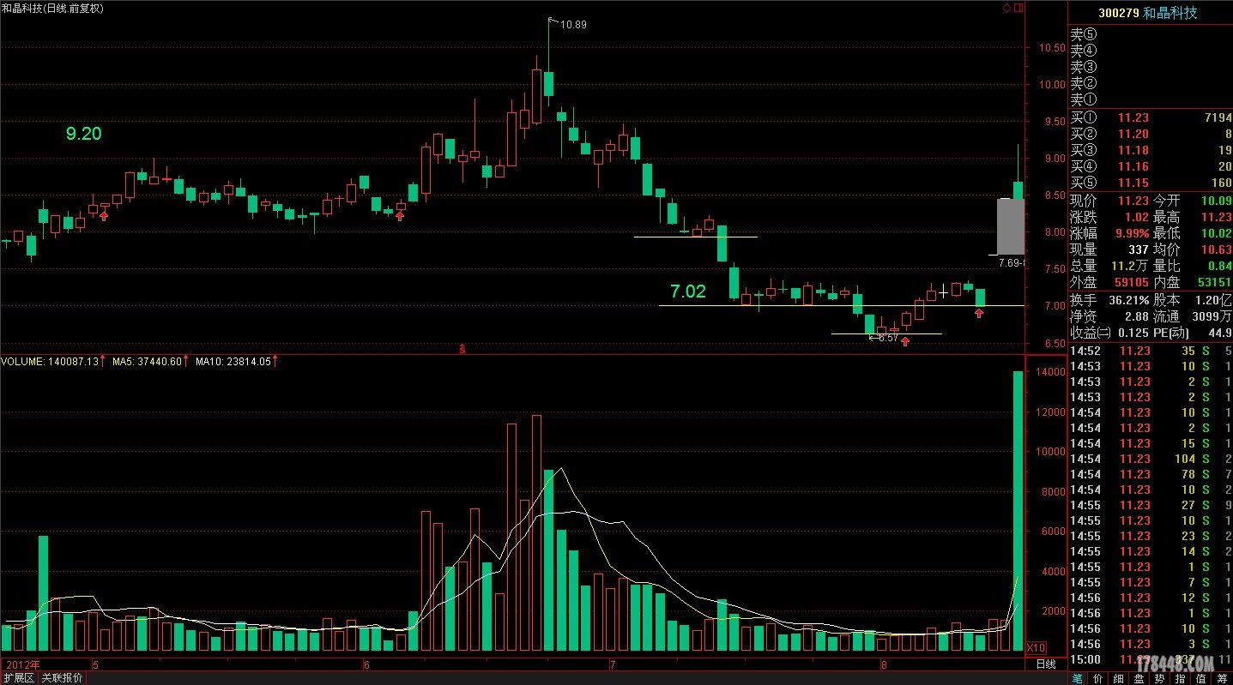Click the red diamond icon above the chart
The height and width of the screenshot is (685, 1233).
click(x=1006, y=8)
